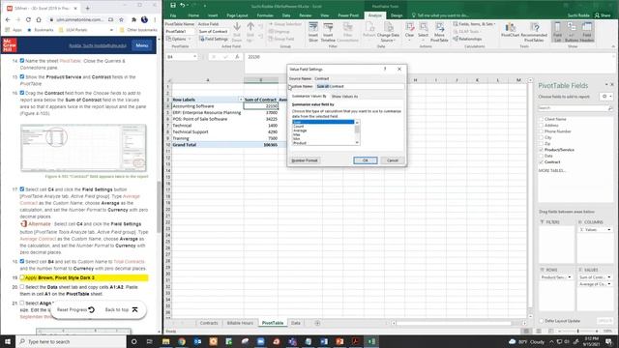This screenshot has width=619, height=348.
Task: Switch to the Contracts sheet tab
Action: click(209, 323)
